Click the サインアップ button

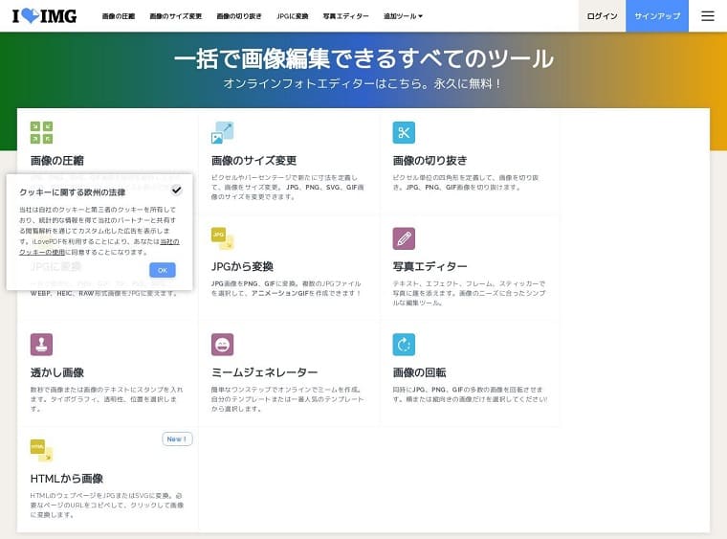tap(657, 15)
